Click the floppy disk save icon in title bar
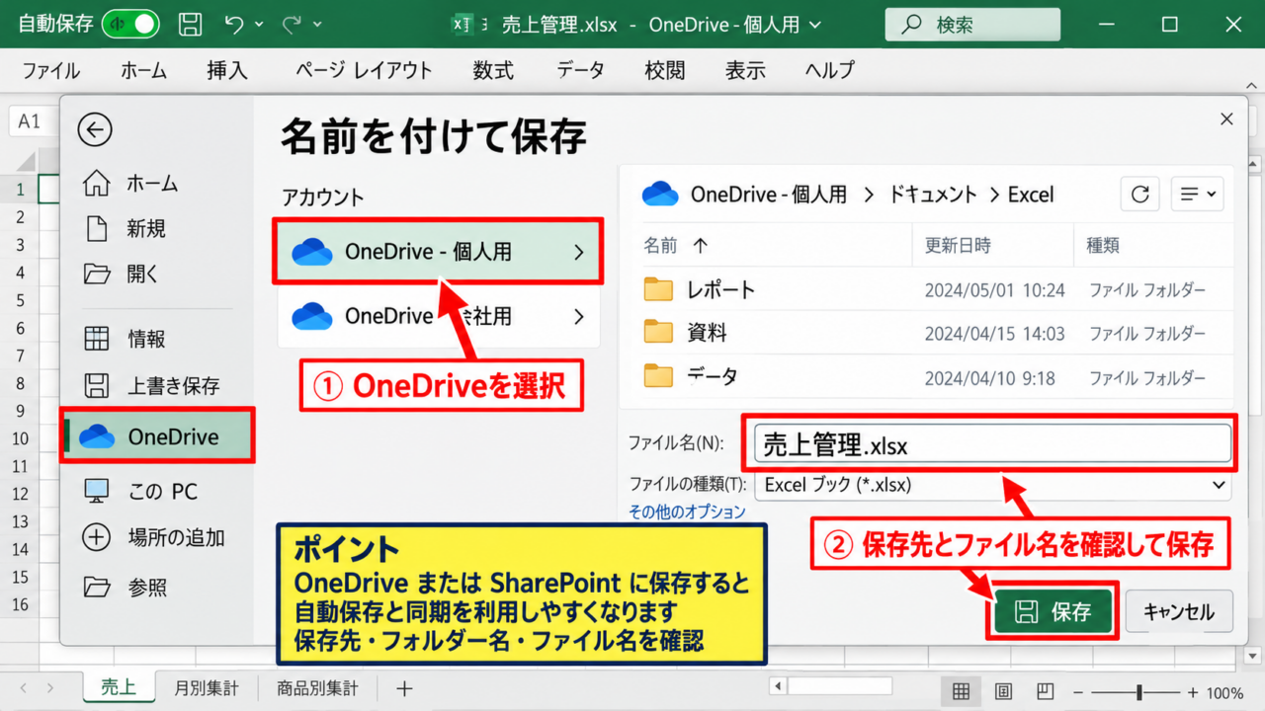The width and height of the screenshot is (1265, 711). click(x=190, y=24)
